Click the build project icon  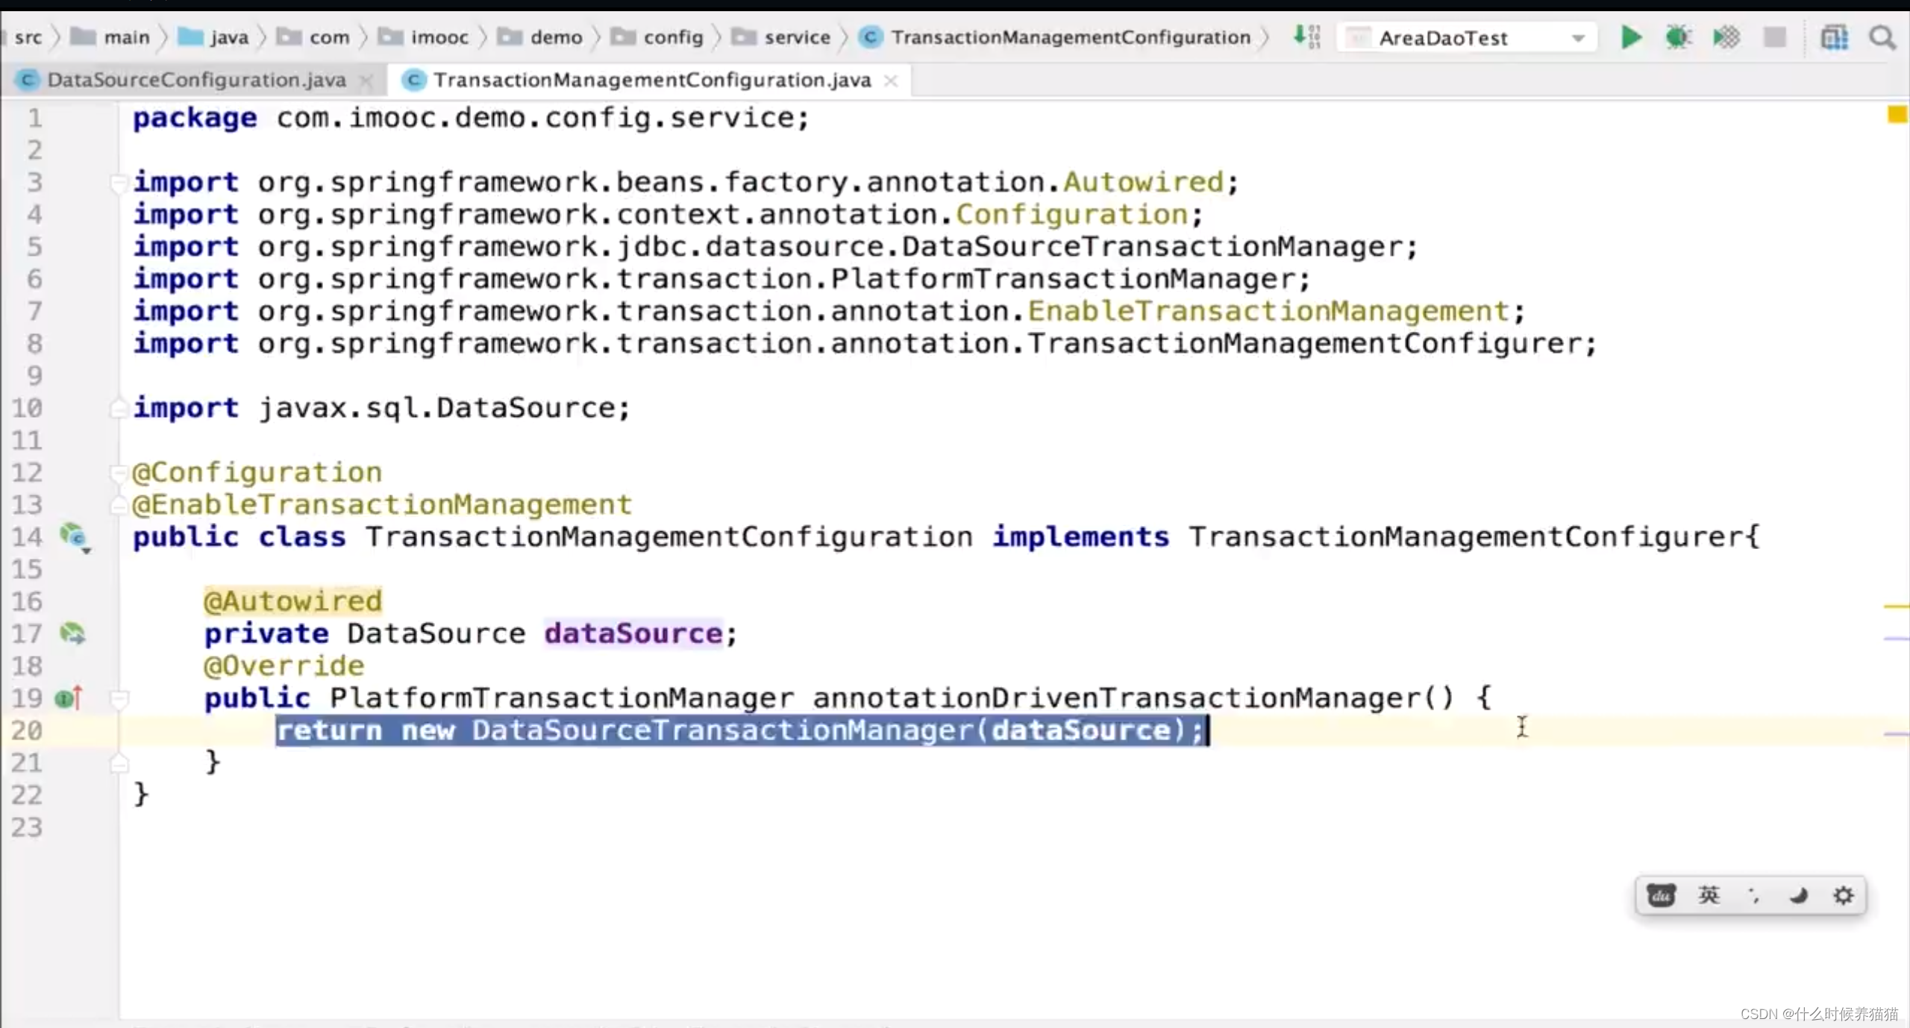click(x=1306, y=36)
